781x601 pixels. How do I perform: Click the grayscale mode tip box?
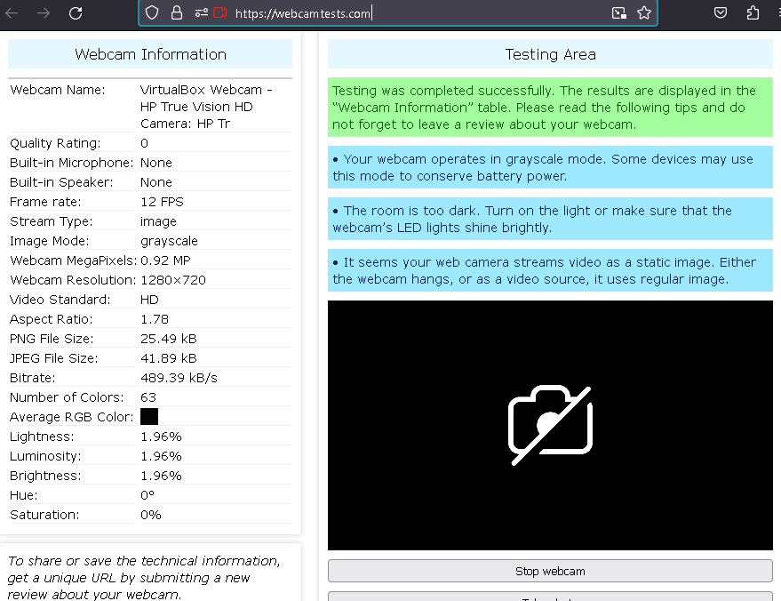click(550, 167)
